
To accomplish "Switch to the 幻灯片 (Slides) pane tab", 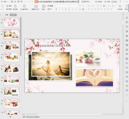I will pyautogui.click(x=13, y=15).
